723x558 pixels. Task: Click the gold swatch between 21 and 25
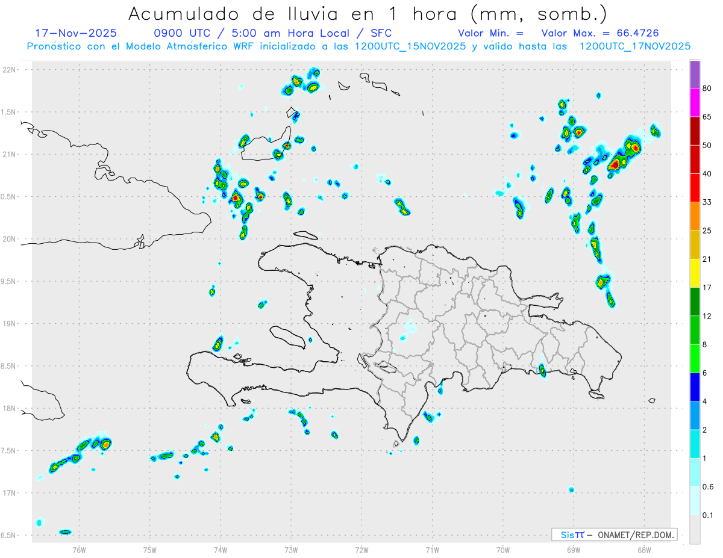(x=695, y=245)
